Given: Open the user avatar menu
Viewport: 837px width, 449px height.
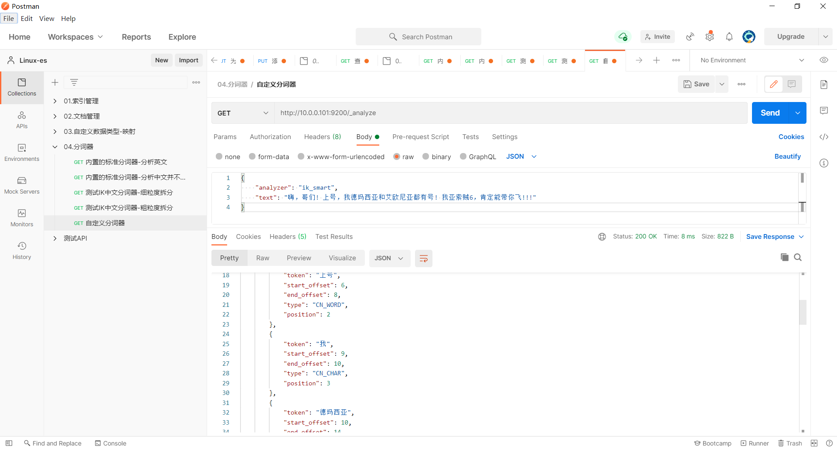Looking at the screenshot, I should pos(749,37).
